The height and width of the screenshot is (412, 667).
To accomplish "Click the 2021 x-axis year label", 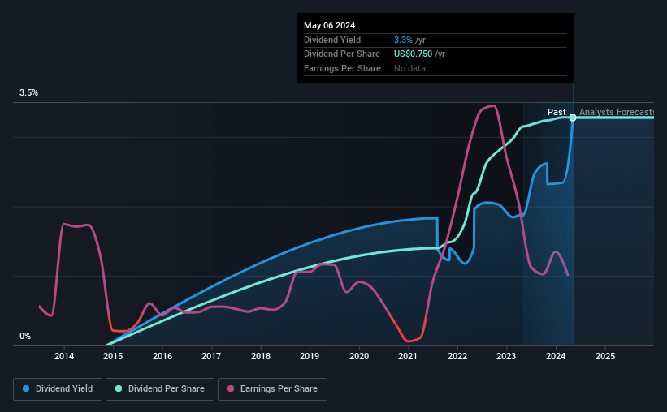I will pos(408,356).
